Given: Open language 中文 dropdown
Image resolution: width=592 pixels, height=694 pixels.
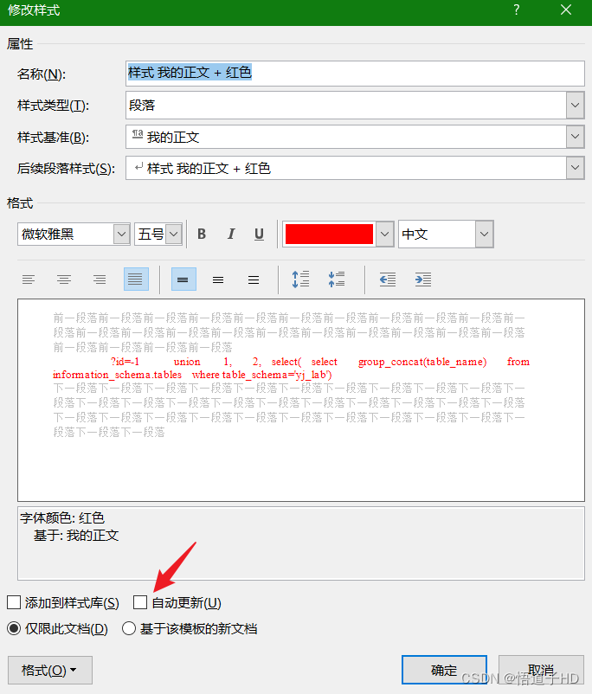Looking at the screenshot, I should click(x=485, y=235).
